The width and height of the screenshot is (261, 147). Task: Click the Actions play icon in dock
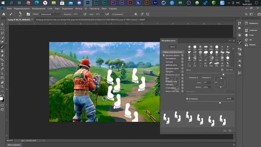pos(239,28)
